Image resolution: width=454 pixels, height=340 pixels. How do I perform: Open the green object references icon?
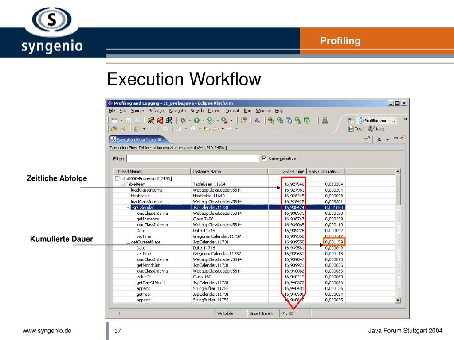click(x=307, y=120)
